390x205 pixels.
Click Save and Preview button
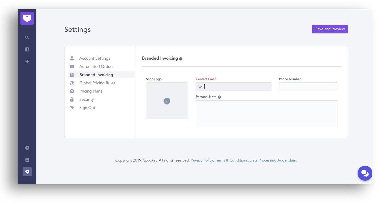330,29
